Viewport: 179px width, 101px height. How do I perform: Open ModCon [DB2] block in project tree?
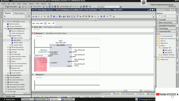pyautogui.click(x=17, y=43)
